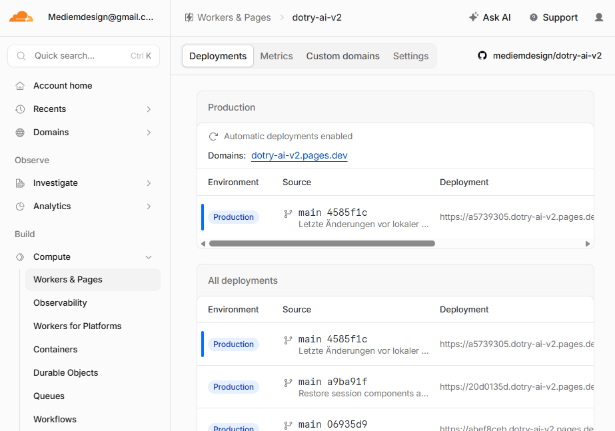This screenshot has width=615, height=431.
Task: Click the right arrow of the horizontal scrollbar
Action: (588, 244)
